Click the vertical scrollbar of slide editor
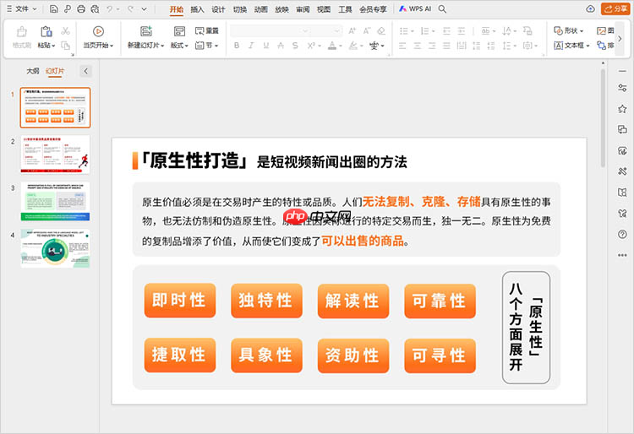The image size is (634, 434). (603, 117)
